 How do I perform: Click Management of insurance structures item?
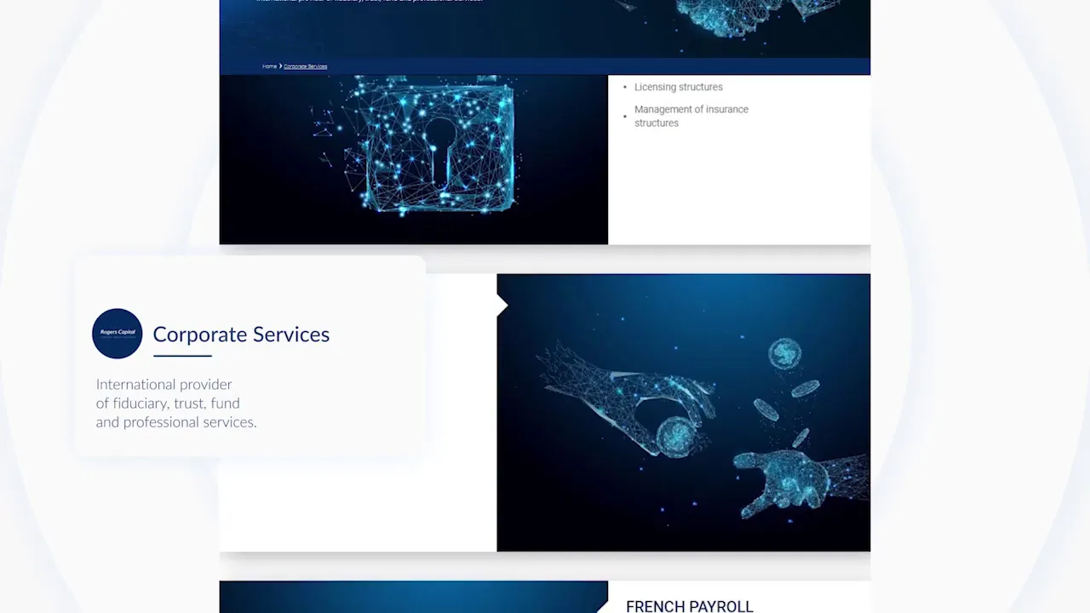(691, 116)
